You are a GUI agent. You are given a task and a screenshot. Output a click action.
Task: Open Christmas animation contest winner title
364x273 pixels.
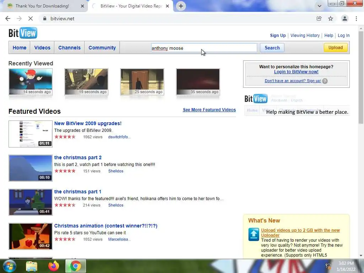pyautogui.click(x=106, y=226)
